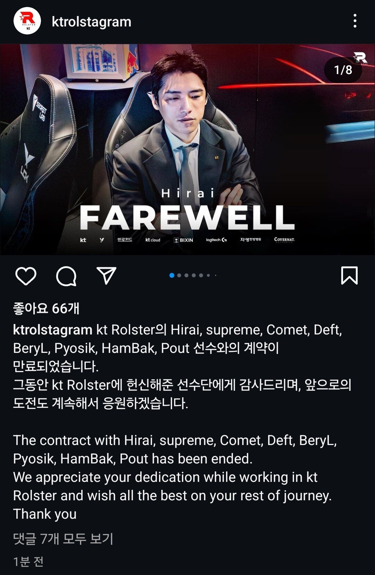Jump to the second carousel dot
The image size is (375, 575).
179,275
